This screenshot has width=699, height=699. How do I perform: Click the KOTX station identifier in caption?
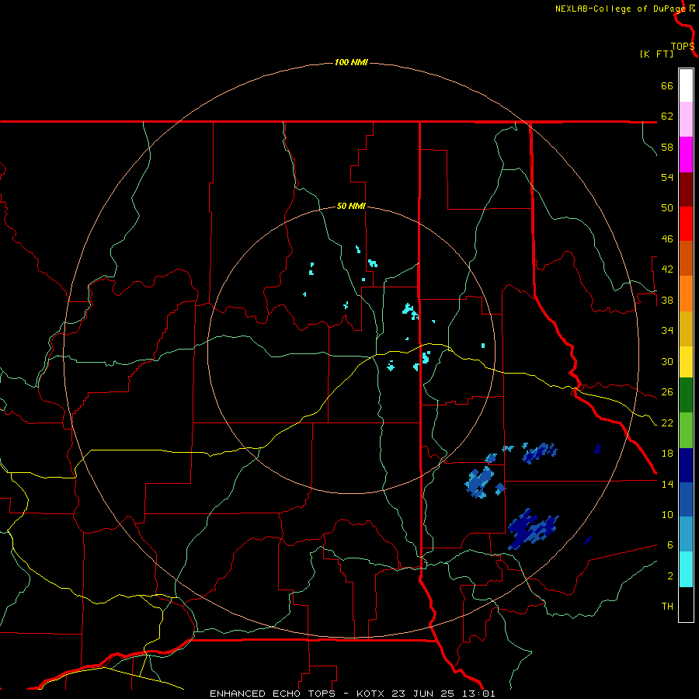coord(370,694)
